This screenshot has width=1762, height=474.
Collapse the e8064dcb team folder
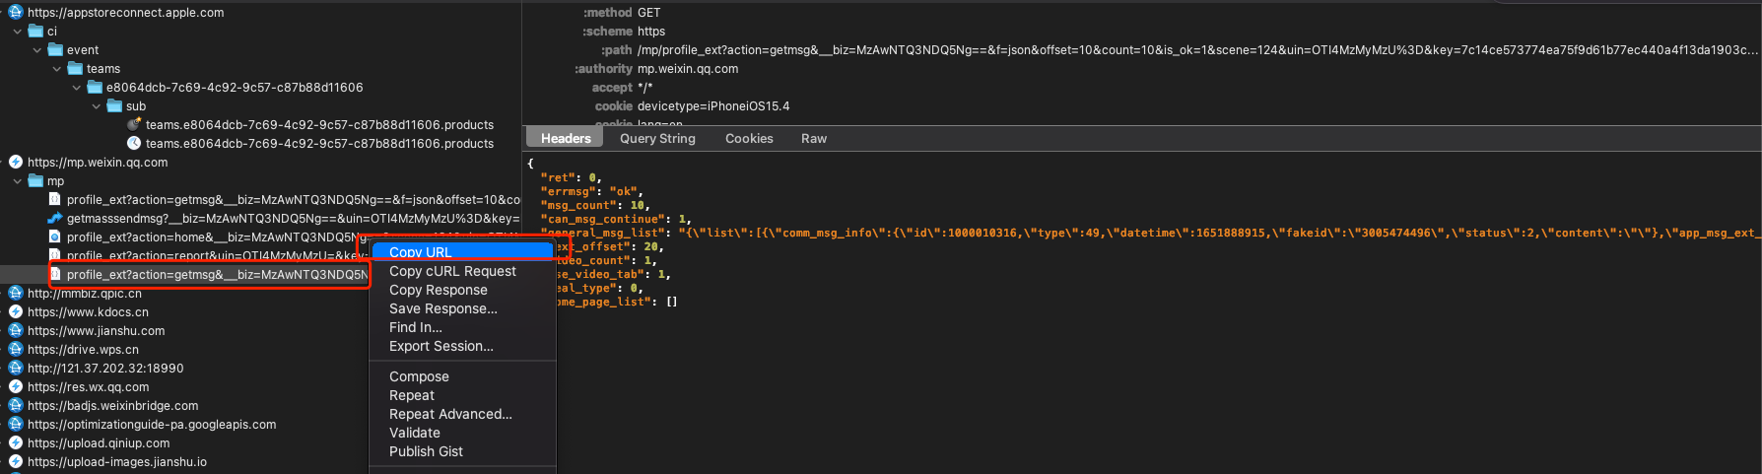(x=77, y=87)
